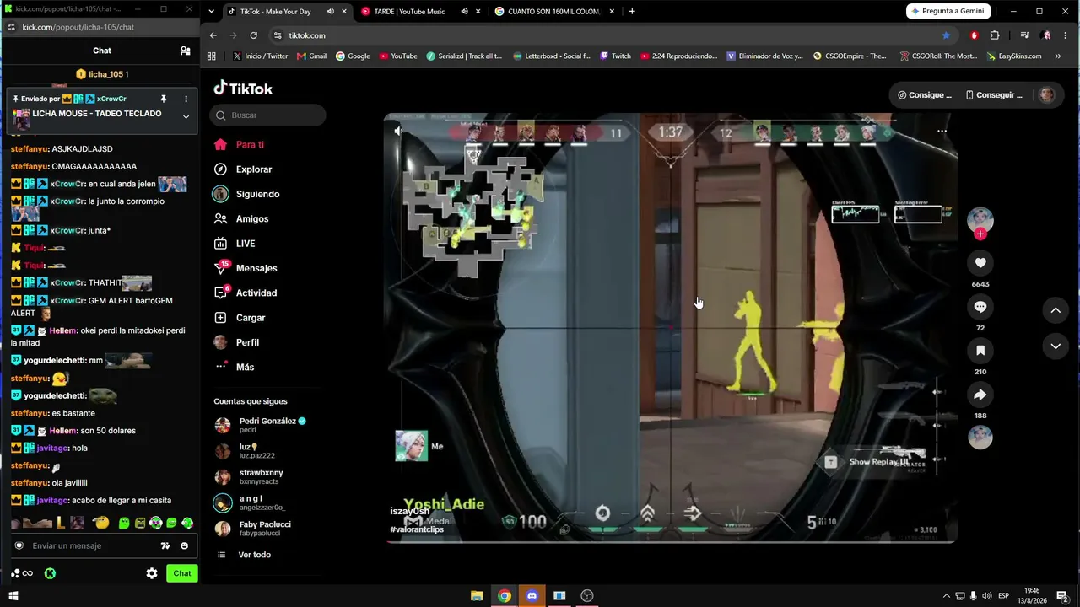
Task: Click the Consigue coins button in the TikTok header
Action: (924, 95)
